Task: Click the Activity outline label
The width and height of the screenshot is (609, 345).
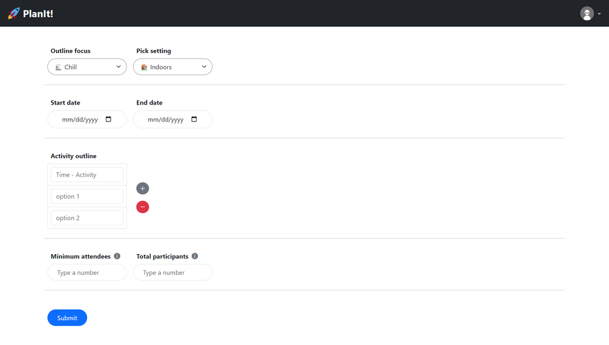Action: [x=73, y=156]
